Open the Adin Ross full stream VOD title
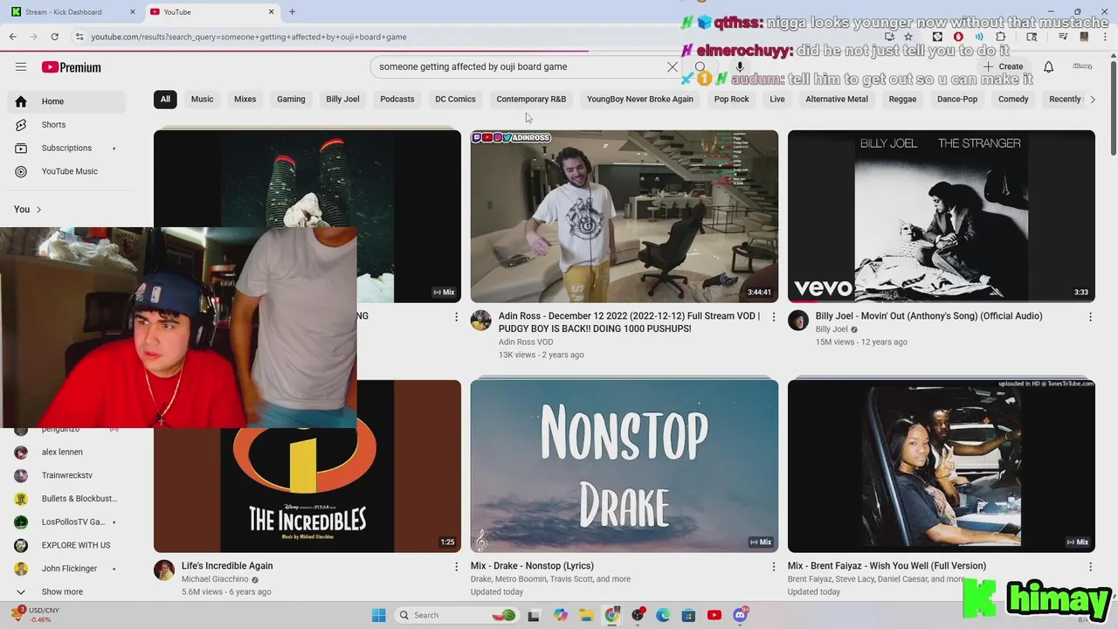 629,322
